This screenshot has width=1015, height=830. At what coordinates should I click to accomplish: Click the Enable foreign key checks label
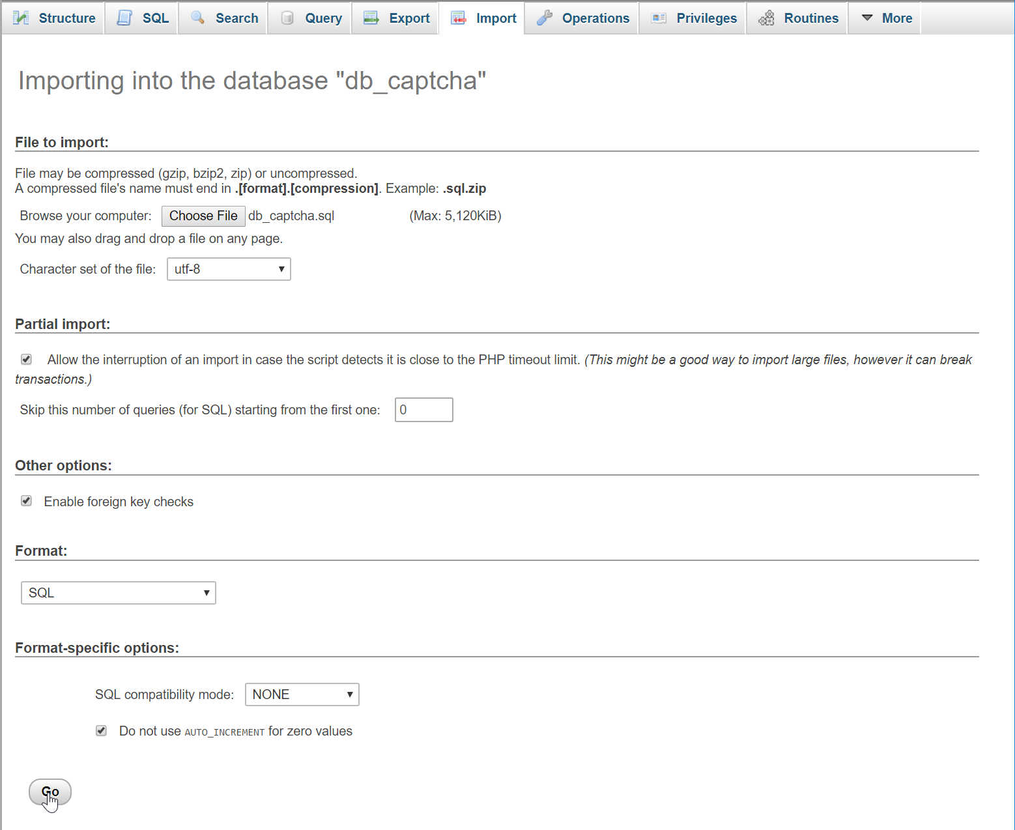119,502
